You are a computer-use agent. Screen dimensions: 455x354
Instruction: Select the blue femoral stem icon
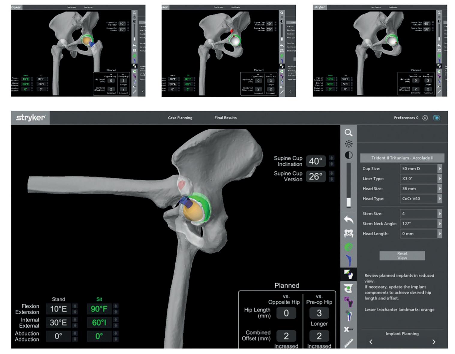(349, 260)
